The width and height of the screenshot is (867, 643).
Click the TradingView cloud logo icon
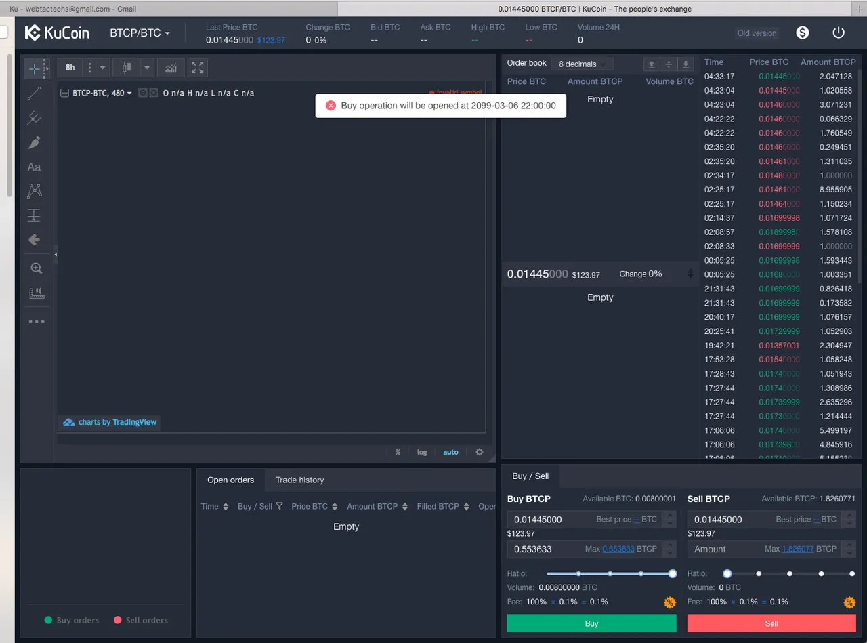pyautogui.click(x=68, y=422)
